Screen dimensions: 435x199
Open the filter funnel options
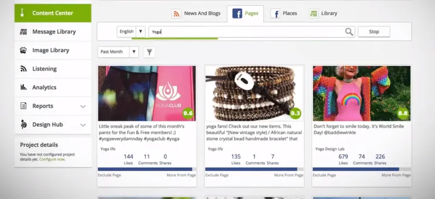[x=150, y=52]
